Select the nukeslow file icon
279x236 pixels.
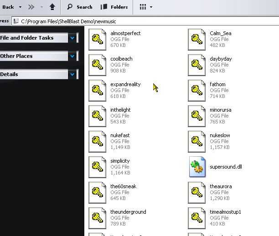click(x=196, y=142)
